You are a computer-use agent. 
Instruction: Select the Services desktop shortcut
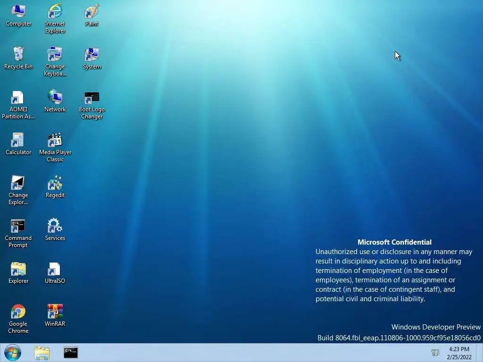pos(55,230)
